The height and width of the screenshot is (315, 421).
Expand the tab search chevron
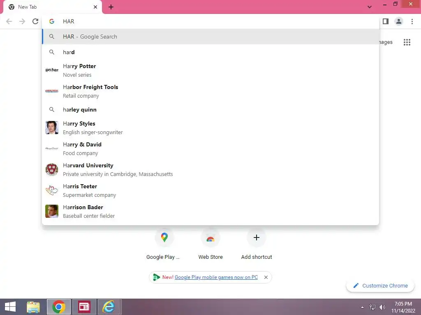tap(370, 7)
